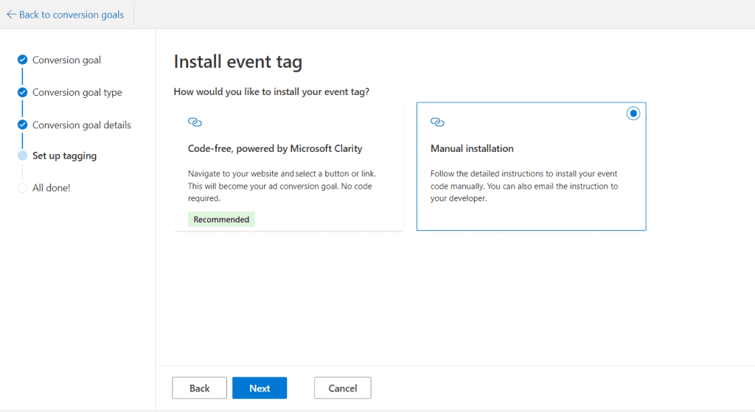This screenshot has height=412, width=755.
Task: Click the Manual installation title
Action: click(472, 149)
